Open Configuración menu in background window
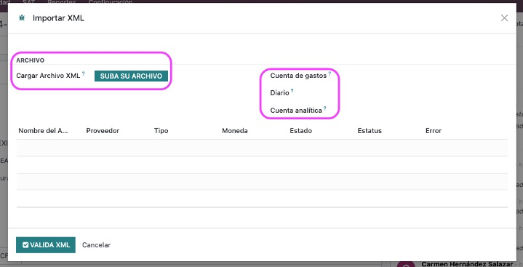Viewport: 523px width, 267px height. tap(111, 1)
